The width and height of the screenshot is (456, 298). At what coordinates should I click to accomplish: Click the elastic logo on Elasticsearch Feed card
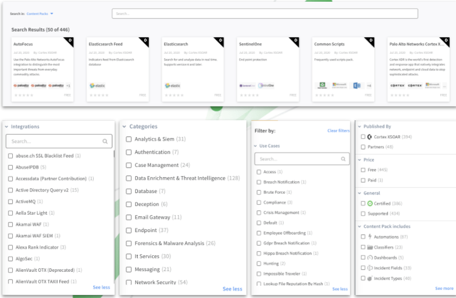coord(97,85)
